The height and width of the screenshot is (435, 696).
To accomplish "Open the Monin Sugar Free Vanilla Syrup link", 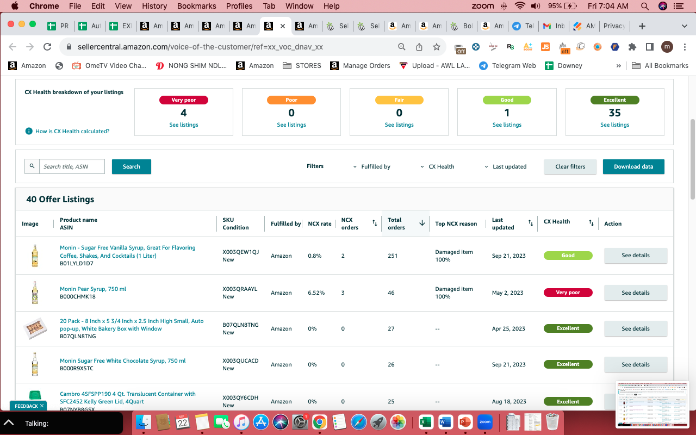I will tap(128, 252).
